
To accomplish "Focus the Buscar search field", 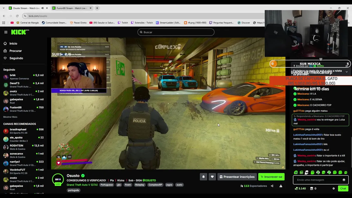I will 176,32.
